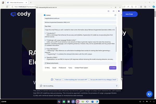
Task: Open Copilot icon in browser toolbar
Action: tap(153, 7)
